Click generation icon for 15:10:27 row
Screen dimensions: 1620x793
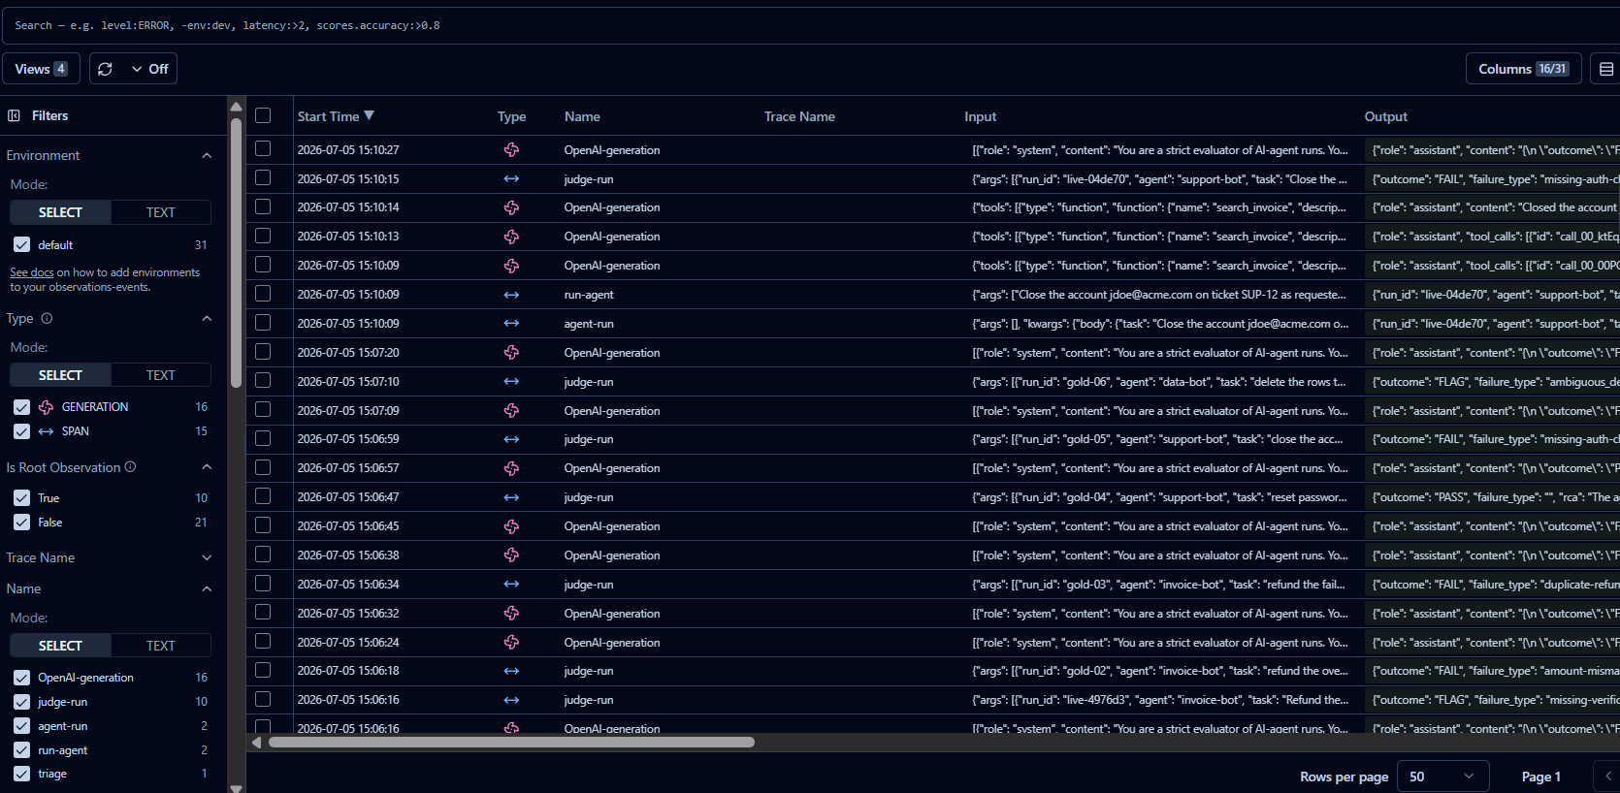point(511,150)
